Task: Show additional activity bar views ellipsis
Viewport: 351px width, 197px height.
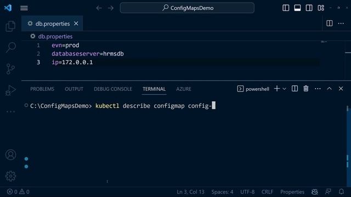Action: coord(10,112)
